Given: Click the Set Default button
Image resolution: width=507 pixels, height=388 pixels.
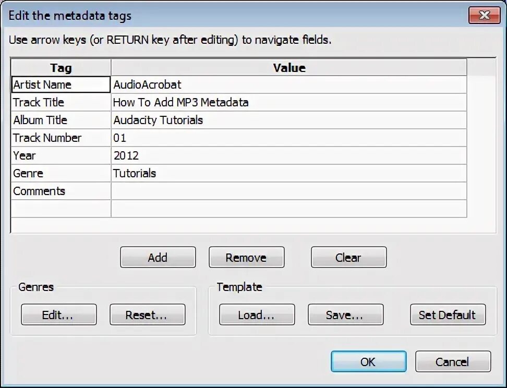Looking at the screenshot, I should tap(448, 314).
